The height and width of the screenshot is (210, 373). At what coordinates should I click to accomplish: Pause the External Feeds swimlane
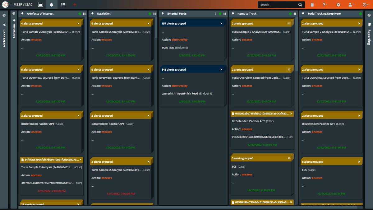pos(224,13)
